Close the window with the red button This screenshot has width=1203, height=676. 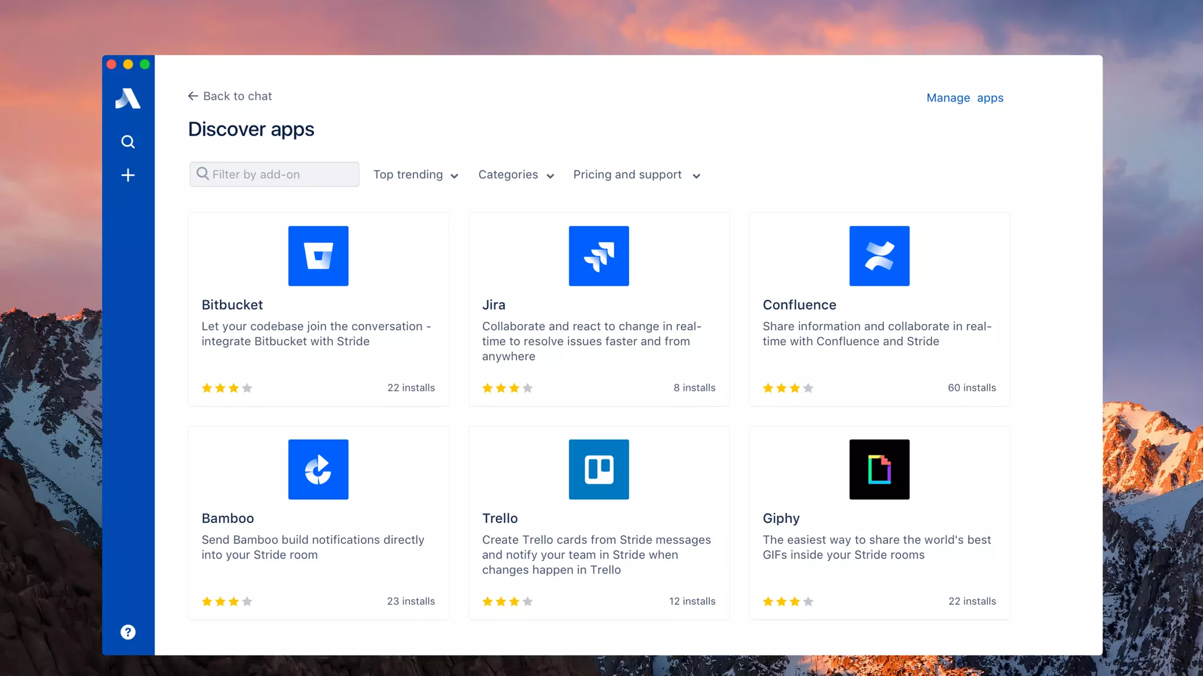point(112,64)
